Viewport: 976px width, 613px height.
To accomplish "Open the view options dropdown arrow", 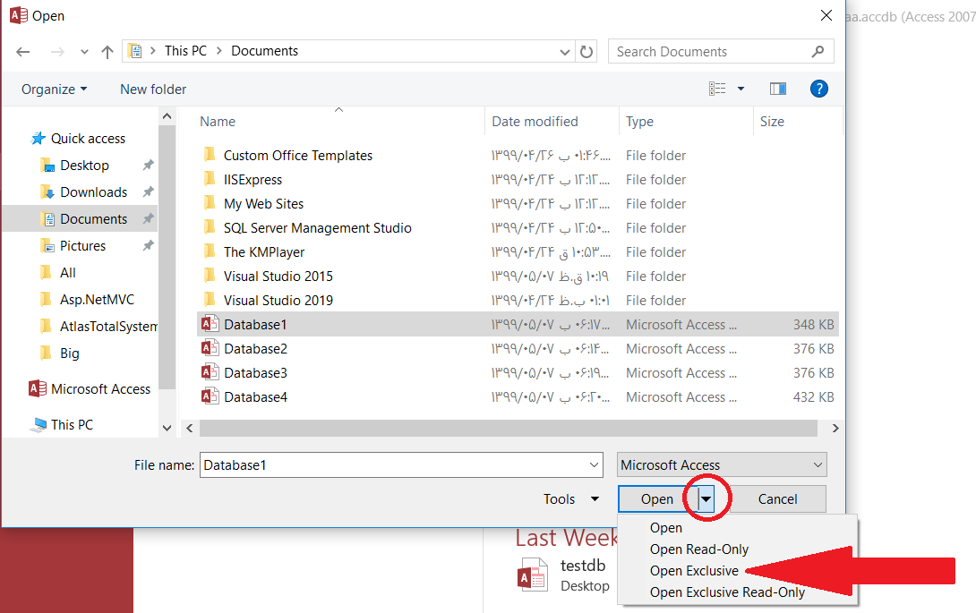I will pos(741,89).
